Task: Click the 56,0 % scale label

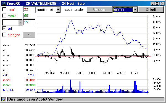Action: (157, 17)
